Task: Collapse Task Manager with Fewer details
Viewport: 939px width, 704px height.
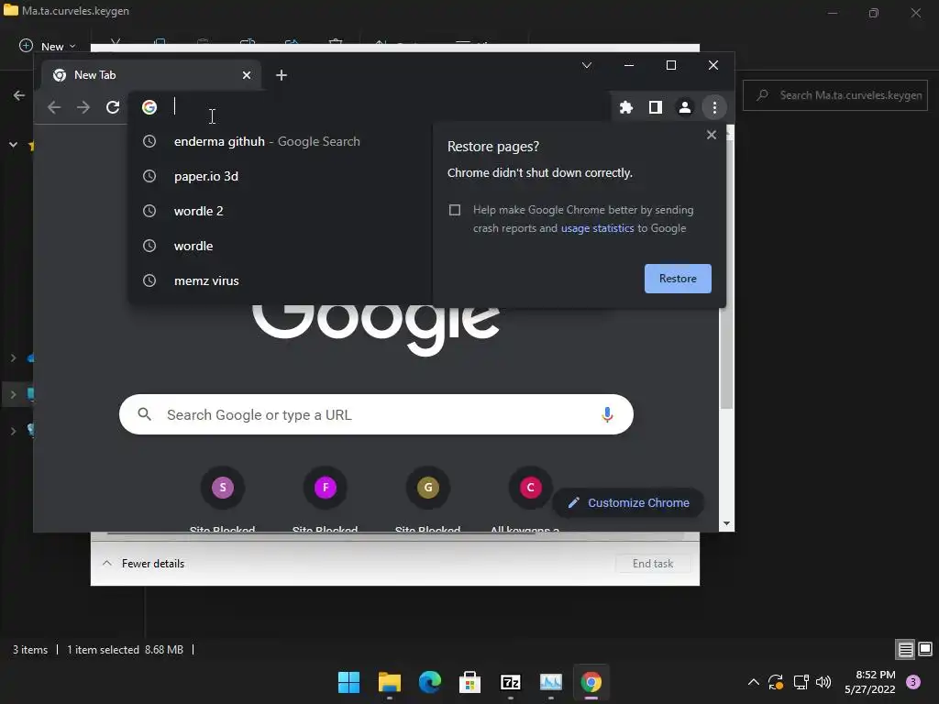Action: tap(144, 564)
